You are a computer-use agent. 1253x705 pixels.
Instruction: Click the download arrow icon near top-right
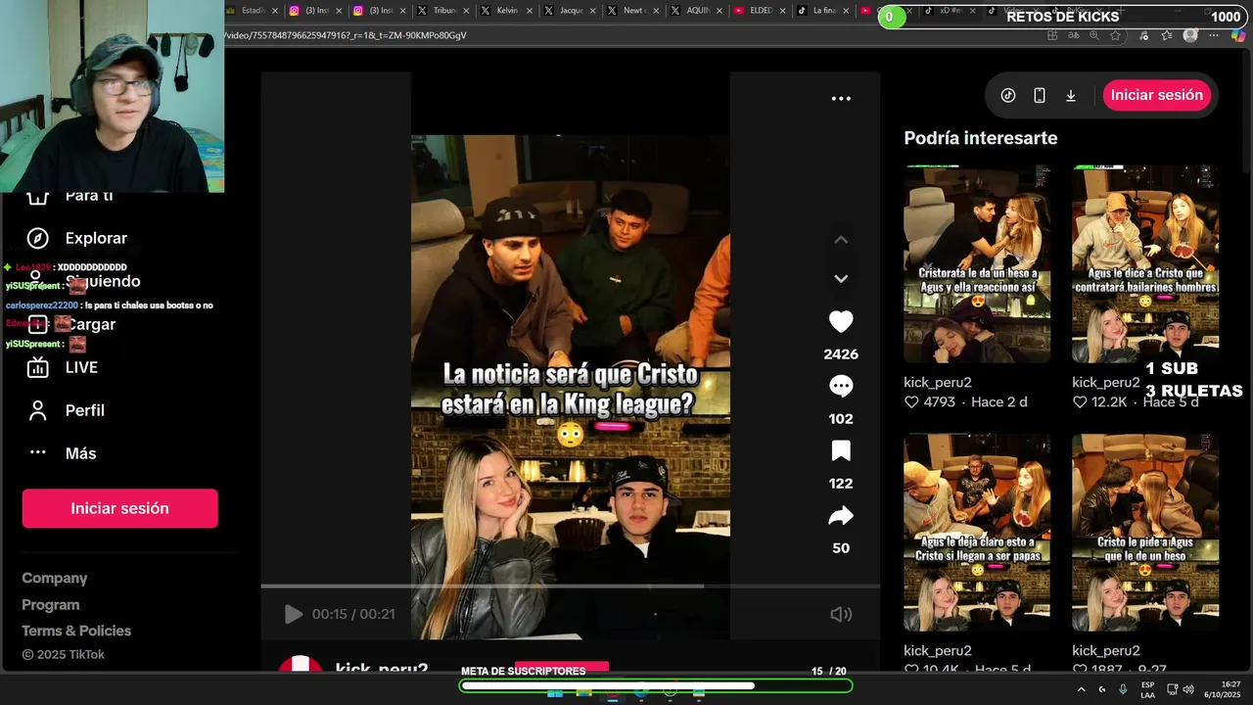[x=1071, y=95]
